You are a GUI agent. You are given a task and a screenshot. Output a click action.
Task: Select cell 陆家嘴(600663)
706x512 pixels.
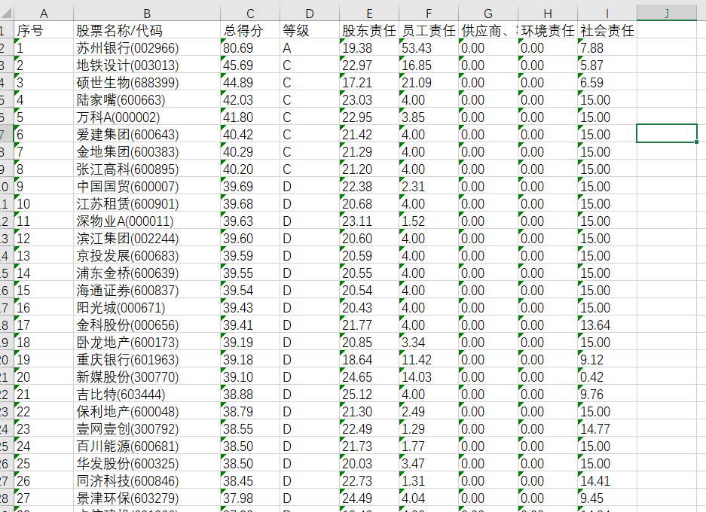[x=147, y=99]
